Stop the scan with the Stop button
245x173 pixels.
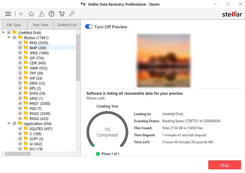click(225, 165)
